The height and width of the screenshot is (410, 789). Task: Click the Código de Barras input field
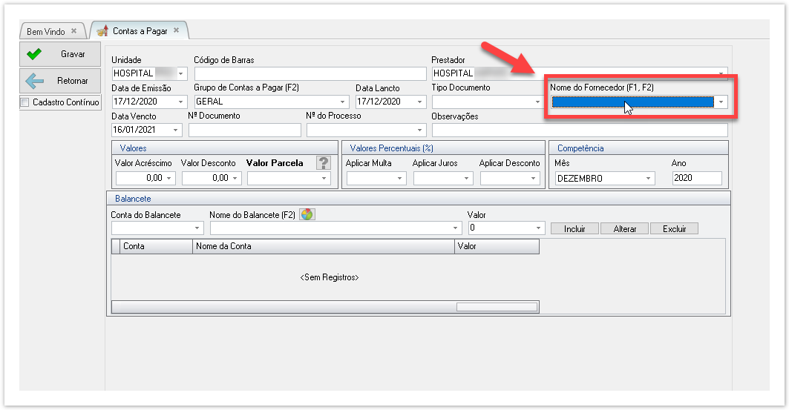[310, 73]
